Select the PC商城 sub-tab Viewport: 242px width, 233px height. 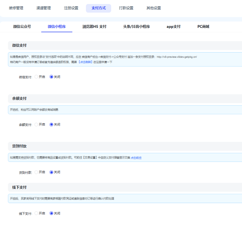coord(203,27)
